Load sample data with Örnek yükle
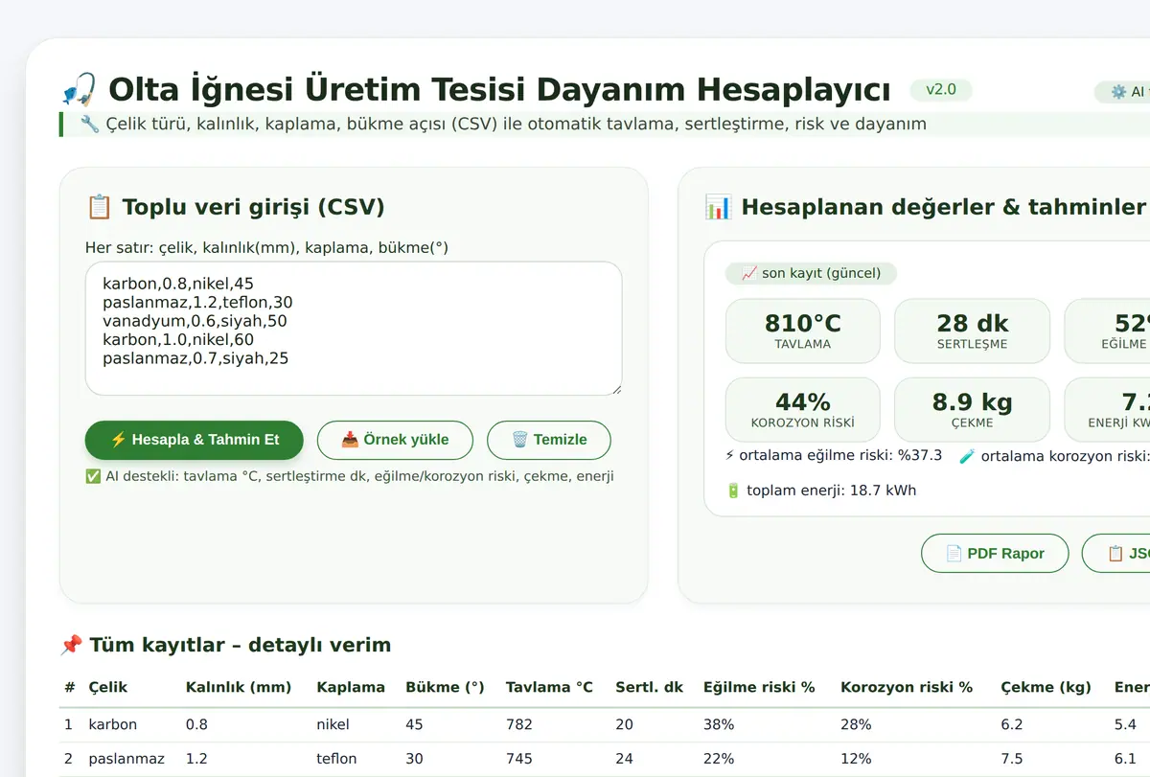 395,440
